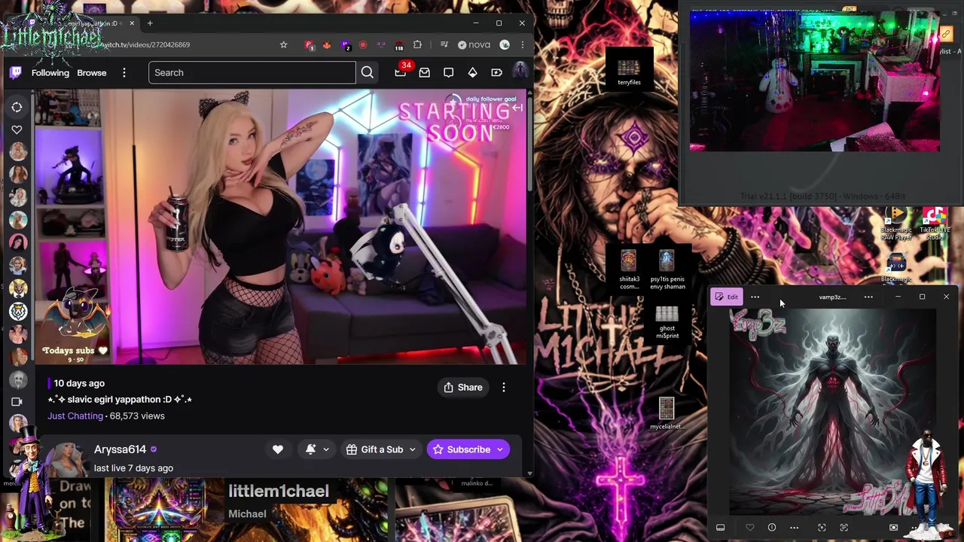Open the mycelialnet desktop file icon
Viewport: 964px width, 542px height.
pyautogui.click(x=667, y=414)
